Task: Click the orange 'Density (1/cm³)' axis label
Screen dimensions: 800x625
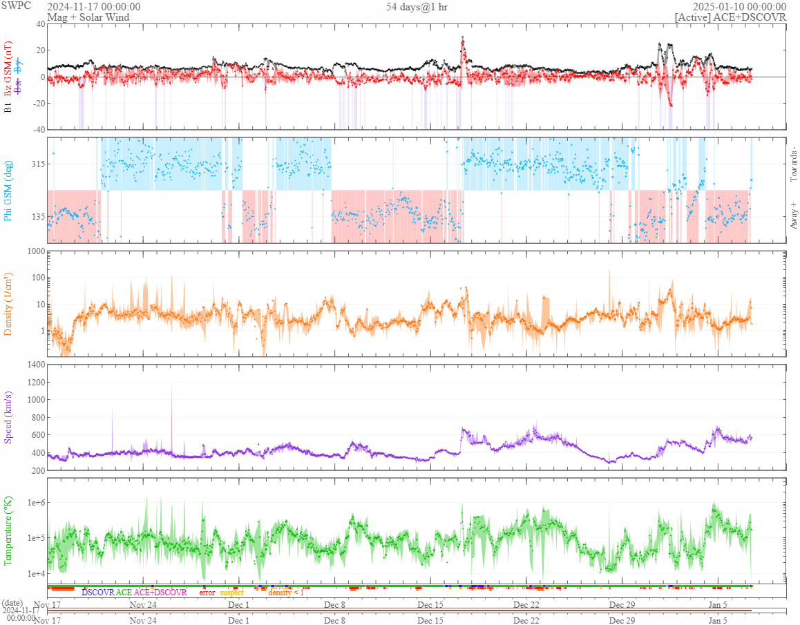Action: 8,304
